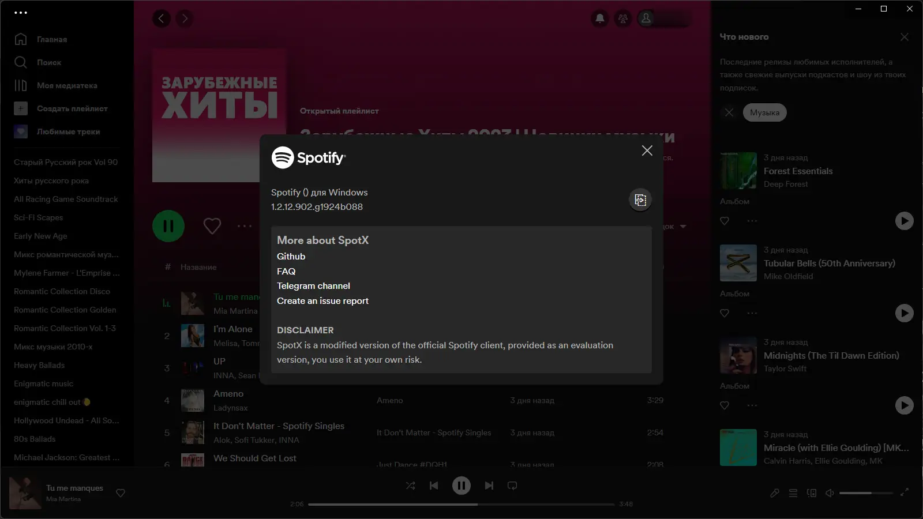The width and height of the screenshot is (923, 519).
Task: Like Midnights album with heart
Action: tap(725, 405)
